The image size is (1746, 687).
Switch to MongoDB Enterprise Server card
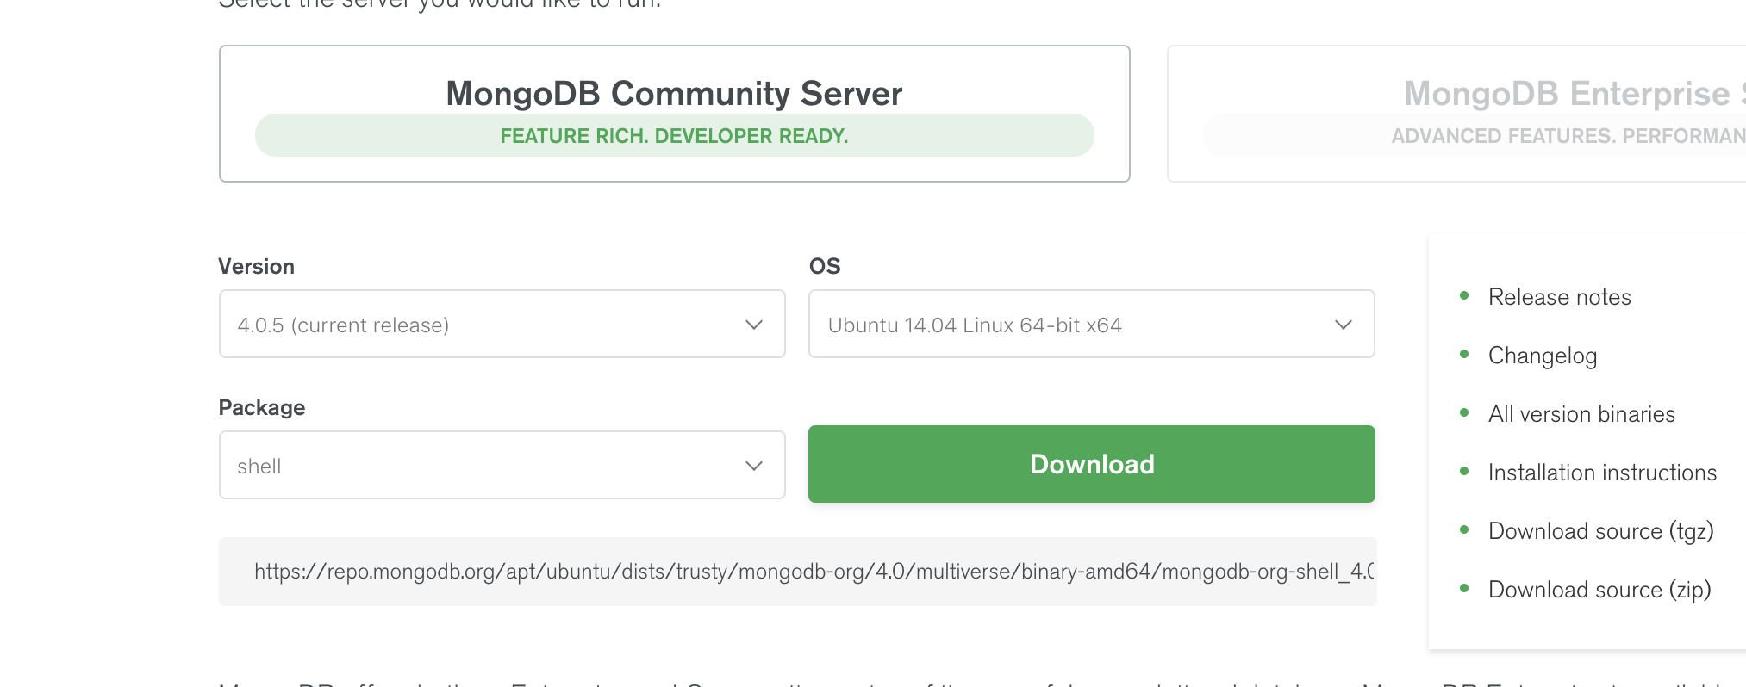tap(1456, 114)
